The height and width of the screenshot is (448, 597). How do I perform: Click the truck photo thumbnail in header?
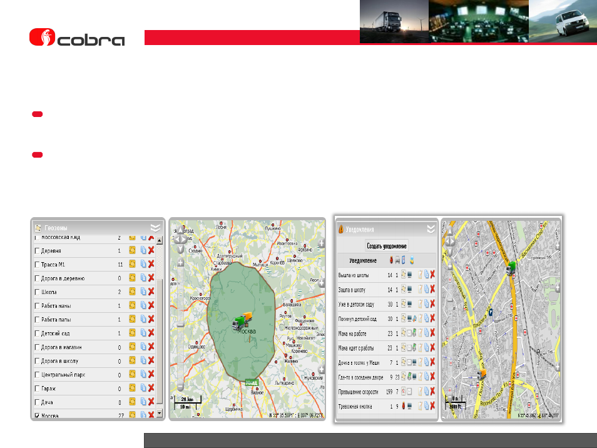point(394,21)
